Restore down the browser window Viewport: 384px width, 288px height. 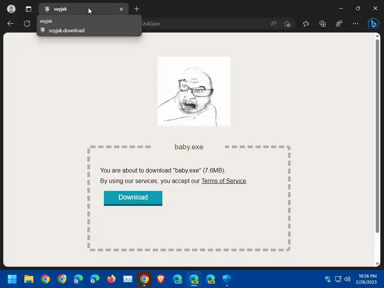358,9
